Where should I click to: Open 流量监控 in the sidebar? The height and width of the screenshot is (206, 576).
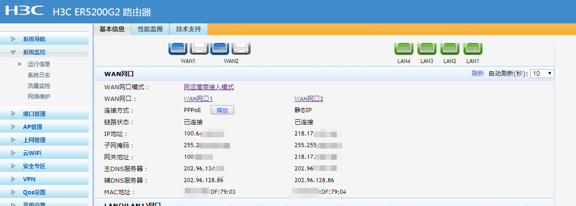click(39, 86)
